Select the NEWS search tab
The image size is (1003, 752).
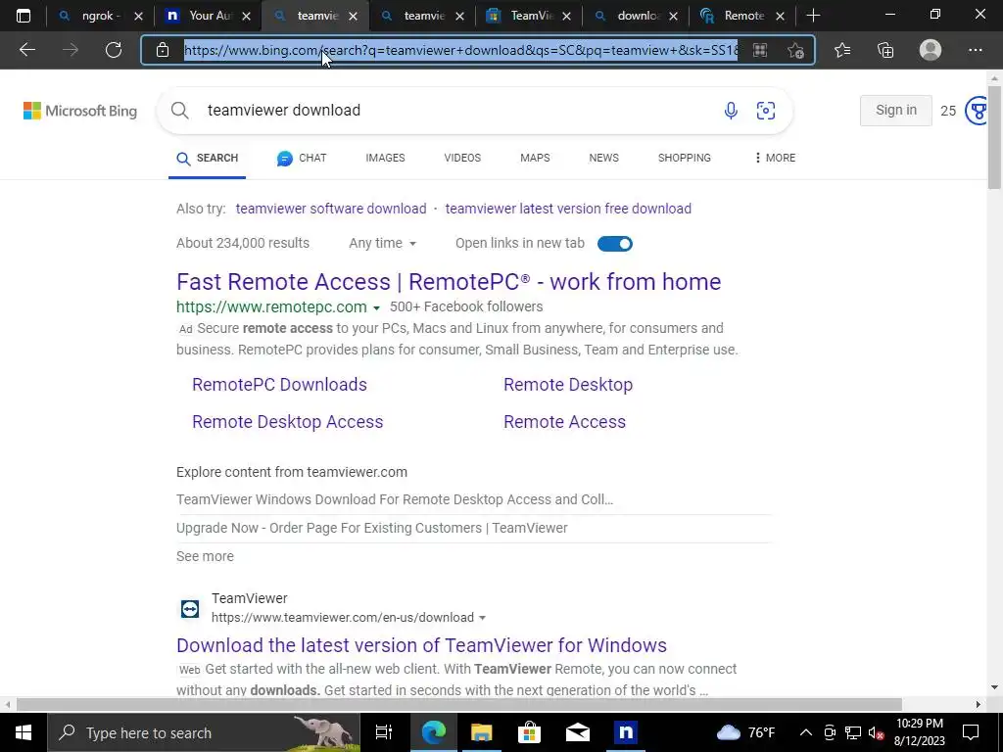(x=603, y=158)
